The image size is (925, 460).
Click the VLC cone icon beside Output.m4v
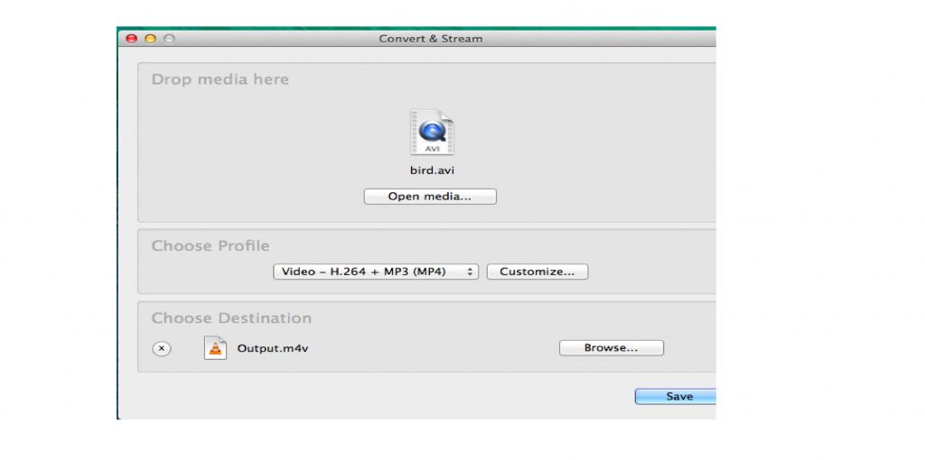[x=215, y=348]
